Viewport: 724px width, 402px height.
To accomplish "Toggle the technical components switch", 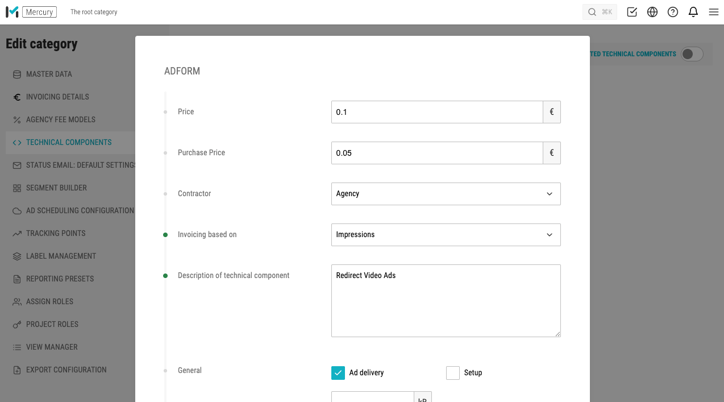I will (x=692, y=54).
